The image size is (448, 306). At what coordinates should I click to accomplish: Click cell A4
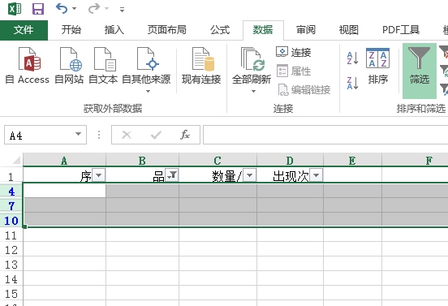65,191
